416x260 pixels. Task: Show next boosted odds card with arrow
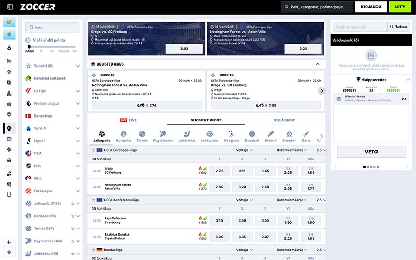(321, 91)
